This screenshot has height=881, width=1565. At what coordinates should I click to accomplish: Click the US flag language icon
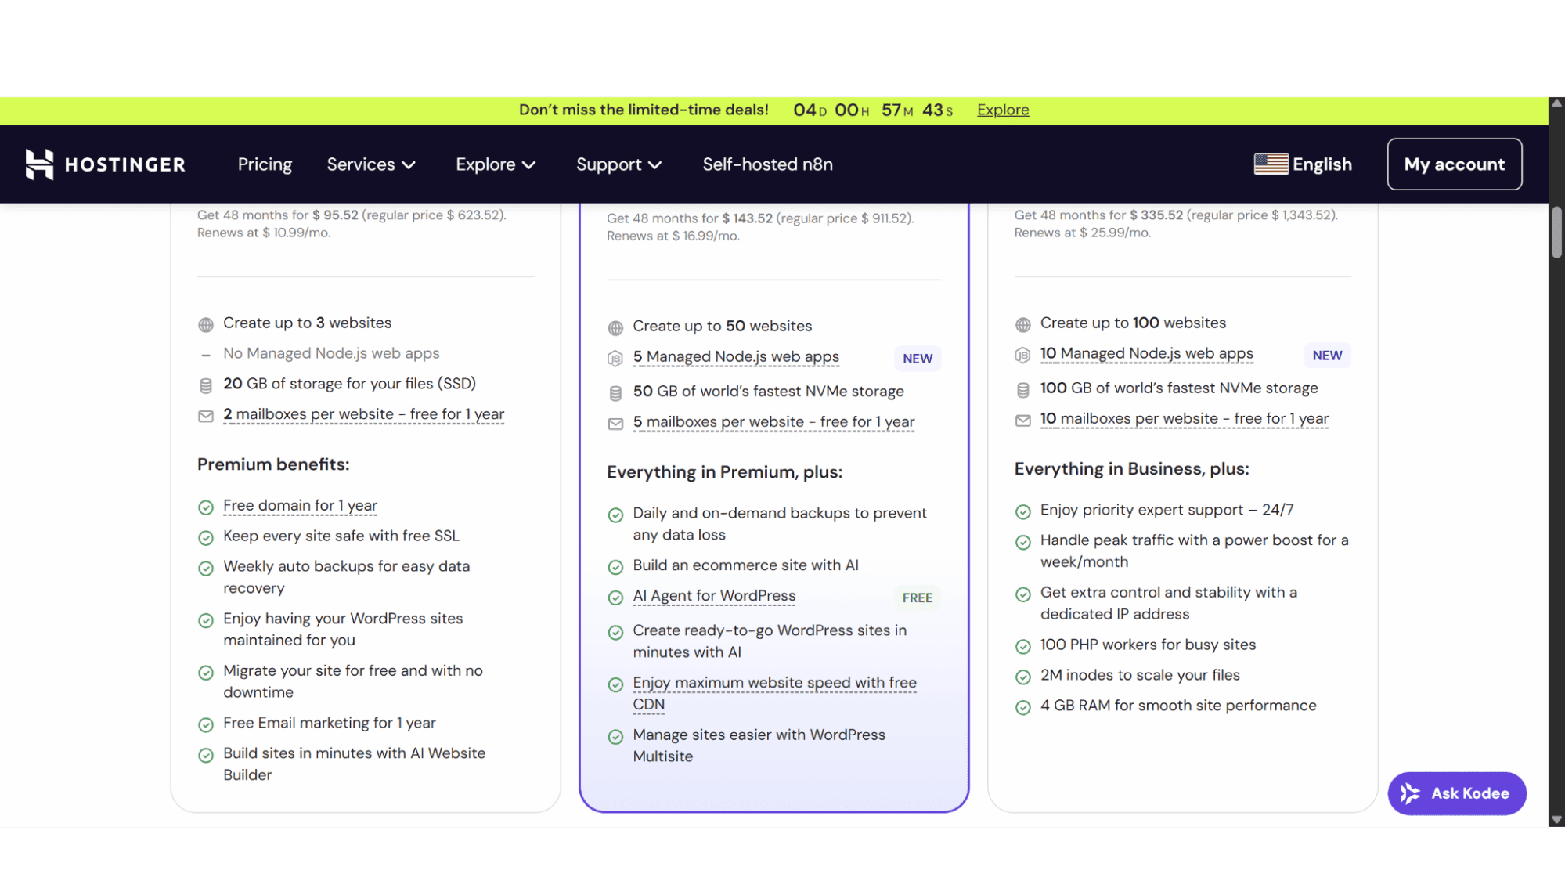[1271, 164]
